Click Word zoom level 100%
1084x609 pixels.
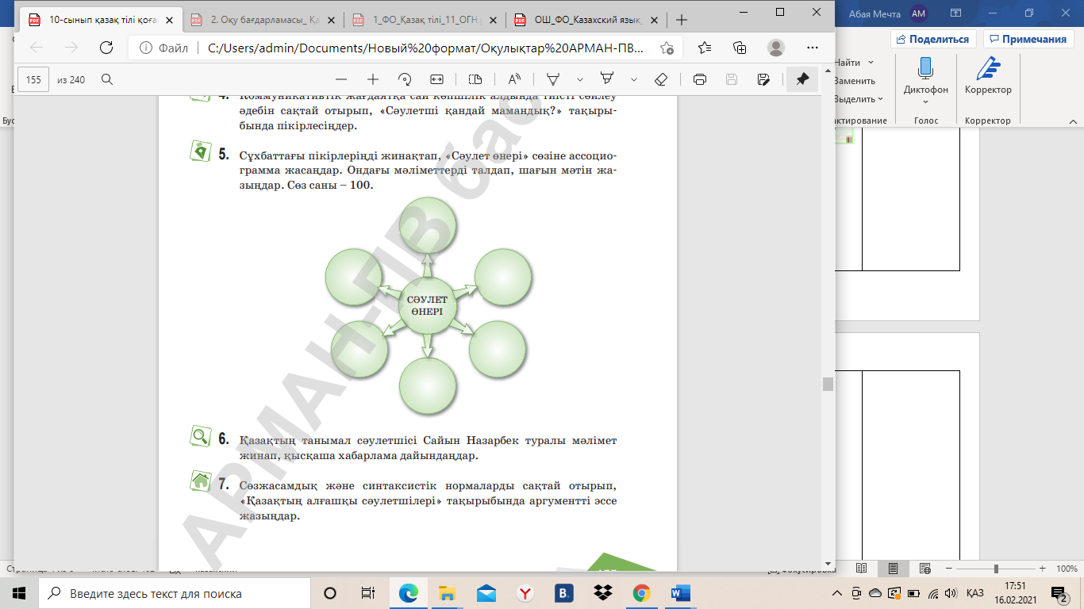click(x=1067, y=569)
